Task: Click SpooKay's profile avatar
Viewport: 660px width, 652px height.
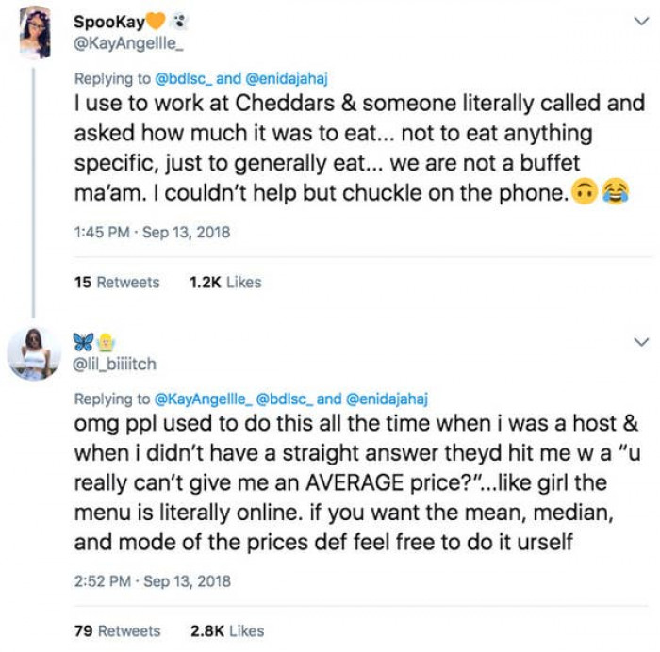Action: coord(35,31)
